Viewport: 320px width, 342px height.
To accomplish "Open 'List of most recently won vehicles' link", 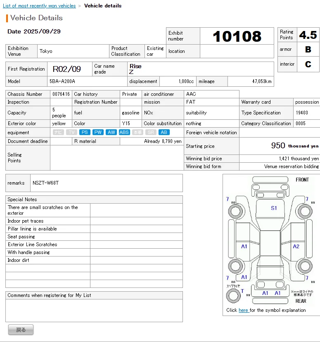I will click(39, 6).
